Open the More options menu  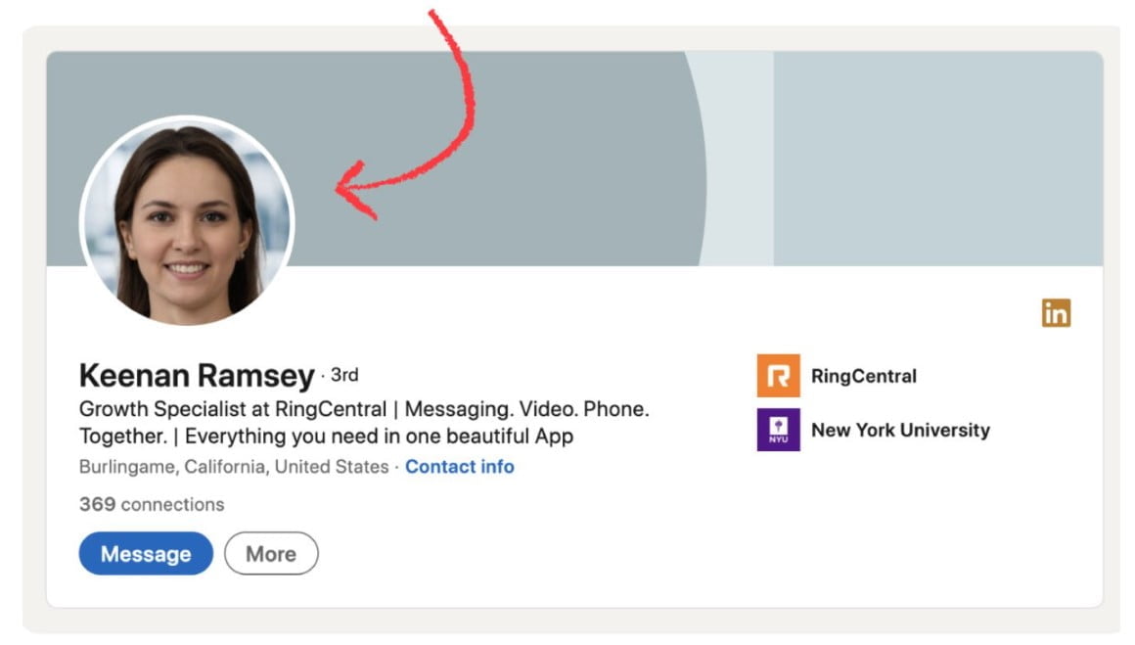(271, 554)
